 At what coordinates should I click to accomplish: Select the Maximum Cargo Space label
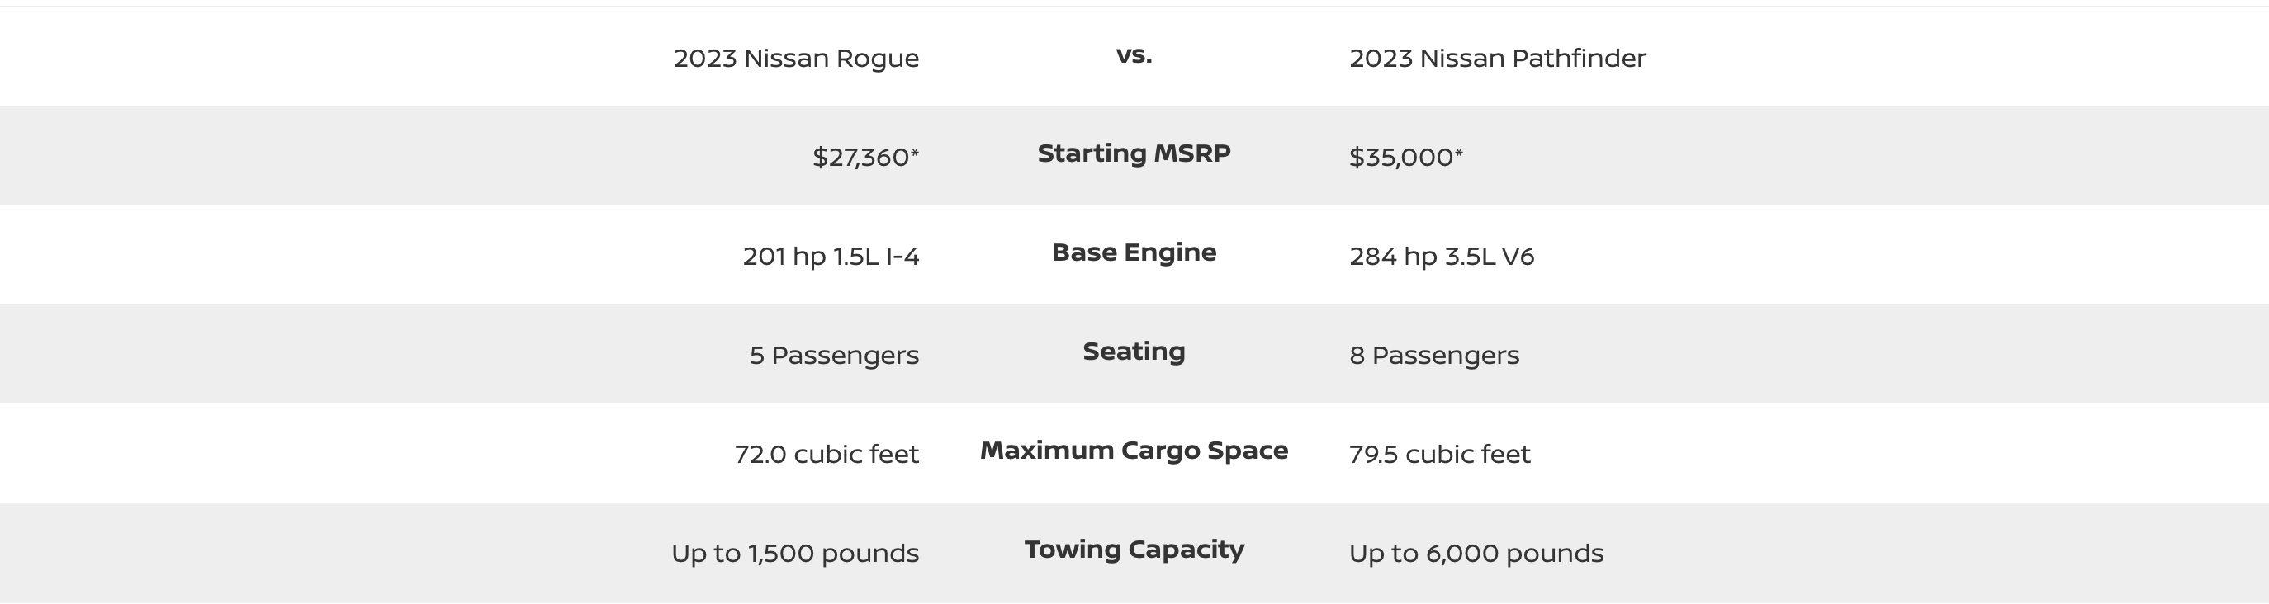[x=1134, y=451]
